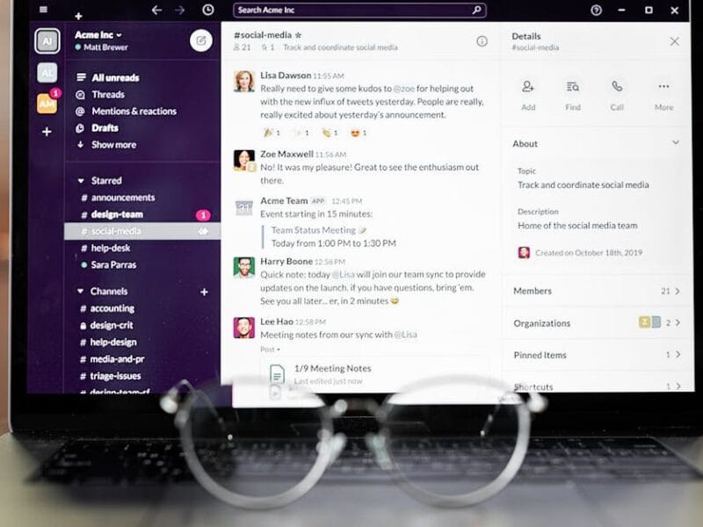Viewport: 703px width, 527px height.
Task: Open the hamburger menu icon
Action: coord(43,9)
